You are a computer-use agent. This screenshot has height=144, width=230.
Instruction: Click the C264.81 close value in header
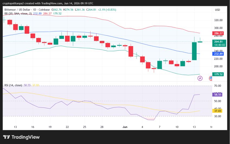click(91, 10)
